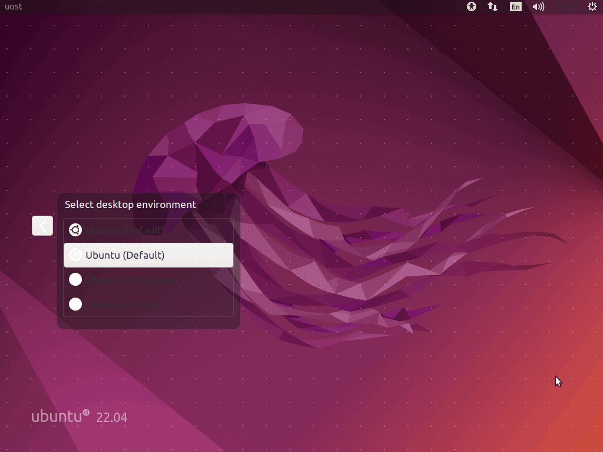Image resolution: width=603 pixels, height=452 pixels.
Task: Click uost in the top-left corner
Action: tap(12, 6)
